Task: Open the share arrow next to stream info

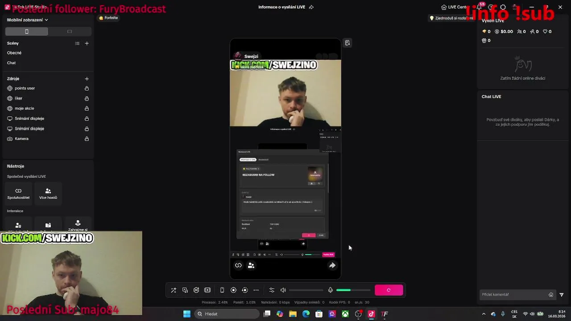Action: click(311, 7)
